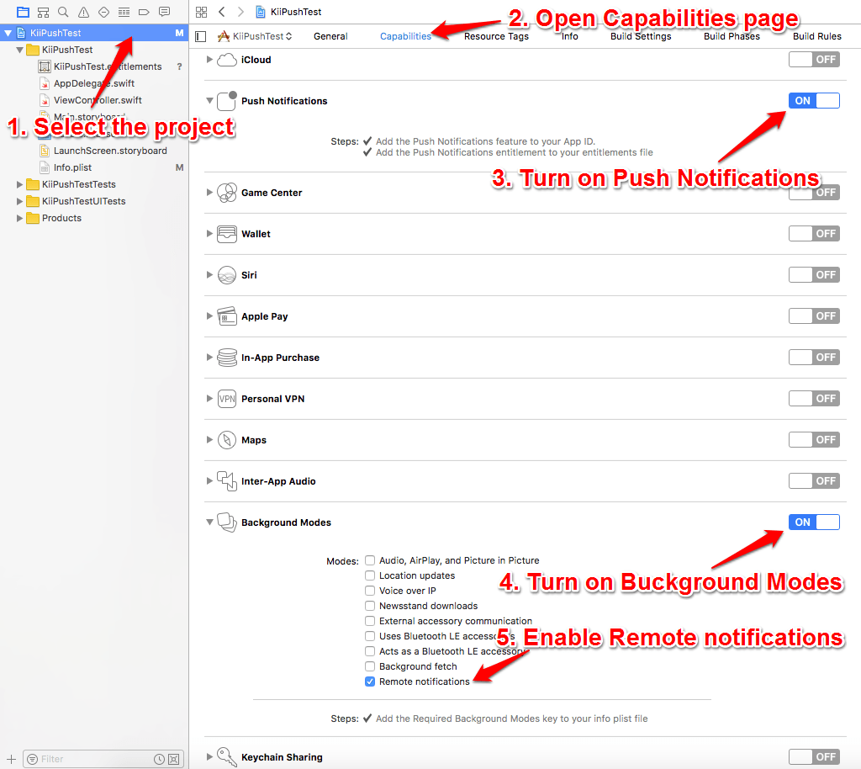Open the Test navigator diamond icon
Viewport: 861px width, 769px height.
click(103, 12)
